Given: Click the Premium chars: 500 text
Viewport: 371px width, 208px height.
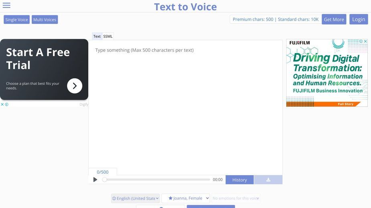Looking at the screenshot, I should (253, 19).
